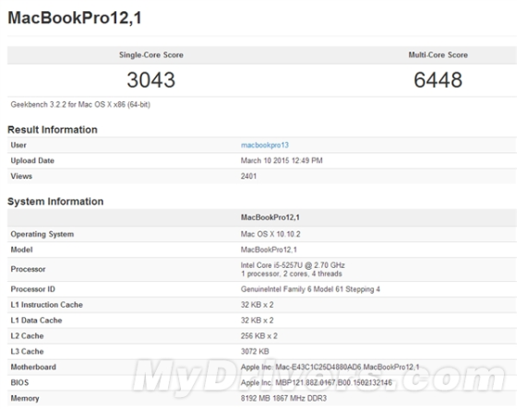Select the 3072 KB value

tap(255, 351)
